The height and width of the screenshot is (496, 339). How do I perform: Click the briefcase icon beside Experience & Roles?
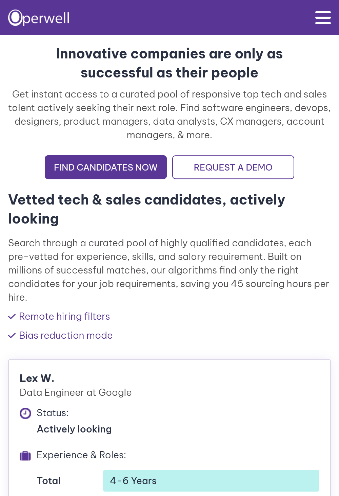25,456
